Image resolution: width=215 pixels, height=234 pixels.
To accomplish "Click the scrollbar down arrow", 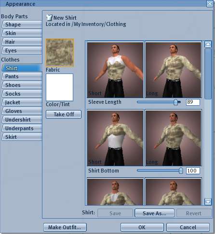I will (208, 202).
